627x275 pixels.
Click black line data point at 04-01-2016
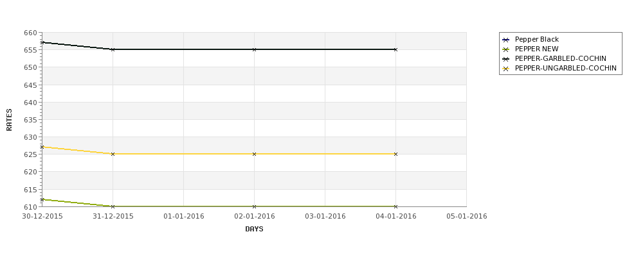click(x=396, y=49)
